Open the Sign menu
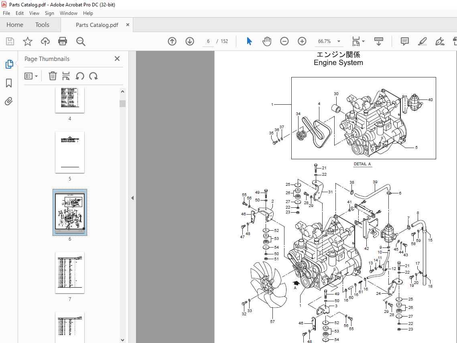 coord(49,13)
